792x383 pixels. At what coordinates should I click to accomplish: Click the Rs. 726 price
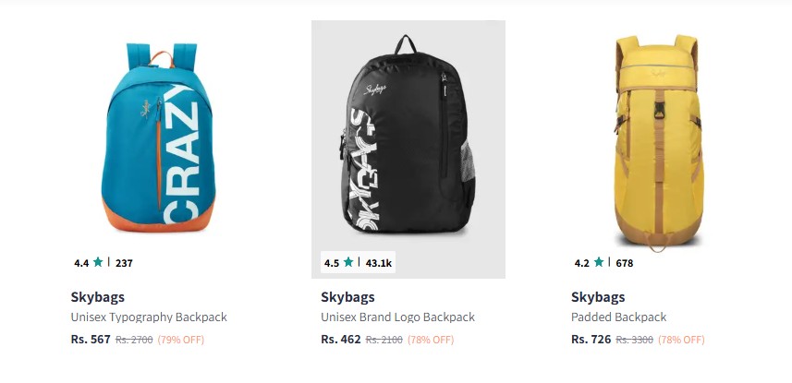click(x=591, y=339)
